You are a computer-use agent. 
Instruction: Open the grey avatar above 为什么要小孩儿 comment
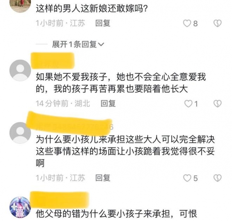tap(20, 133)
